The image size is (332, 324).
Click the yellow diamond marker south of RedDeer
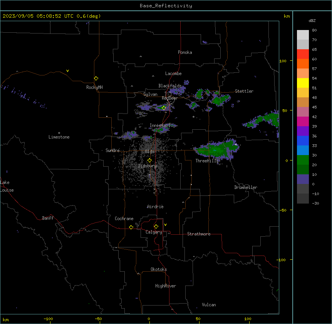(x=164, y=108)
